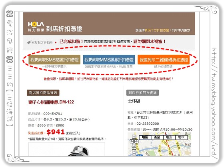Image resolution: width=224 pixels, height=168 pixels.
Task: Open the 到店折扣商品資訊 section header
Action: click(43, 93)
